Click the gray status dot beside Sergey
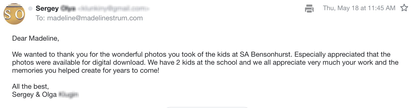 30,9
